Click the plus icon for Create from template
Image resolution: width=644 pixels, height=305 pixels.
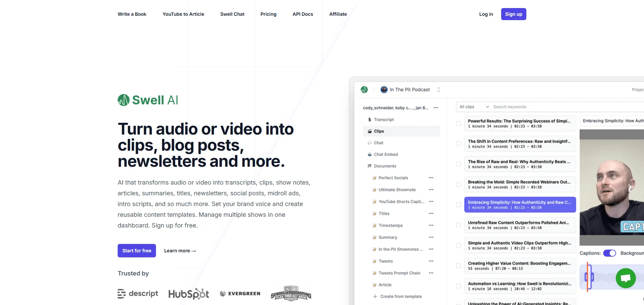[x=375, y=297]
